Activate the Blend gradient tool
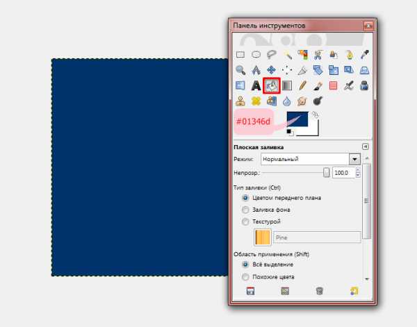The width and height of the screenshot is (417, 327). click(x=287, y=85)
